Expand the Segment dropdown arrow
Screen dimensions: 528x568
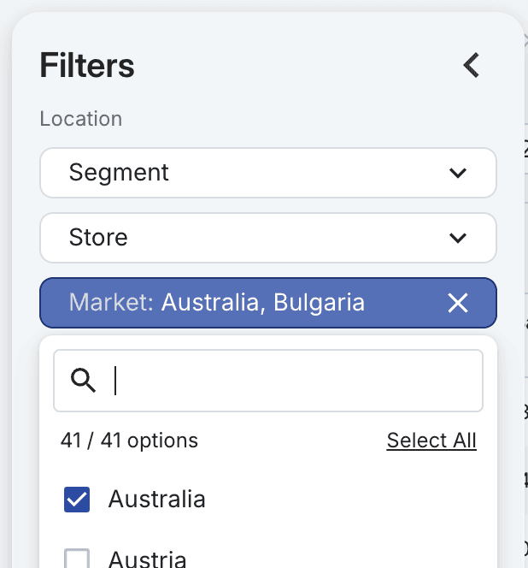(458, 173)
